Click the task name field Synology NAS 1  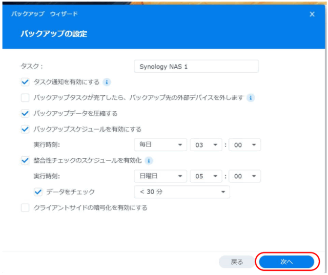click(x=196, y=66)
